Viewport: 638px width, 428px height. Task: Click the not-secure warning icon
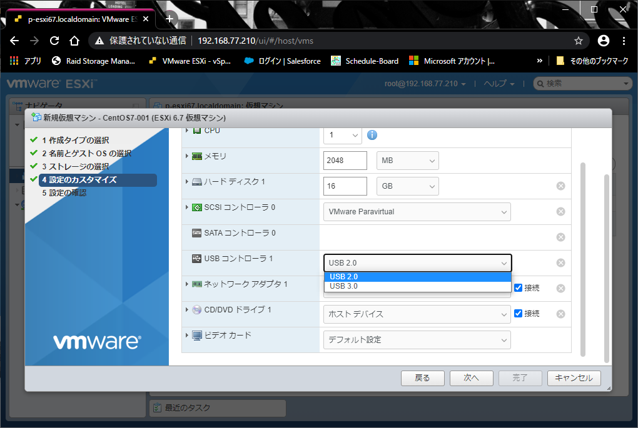pos(99,41)
